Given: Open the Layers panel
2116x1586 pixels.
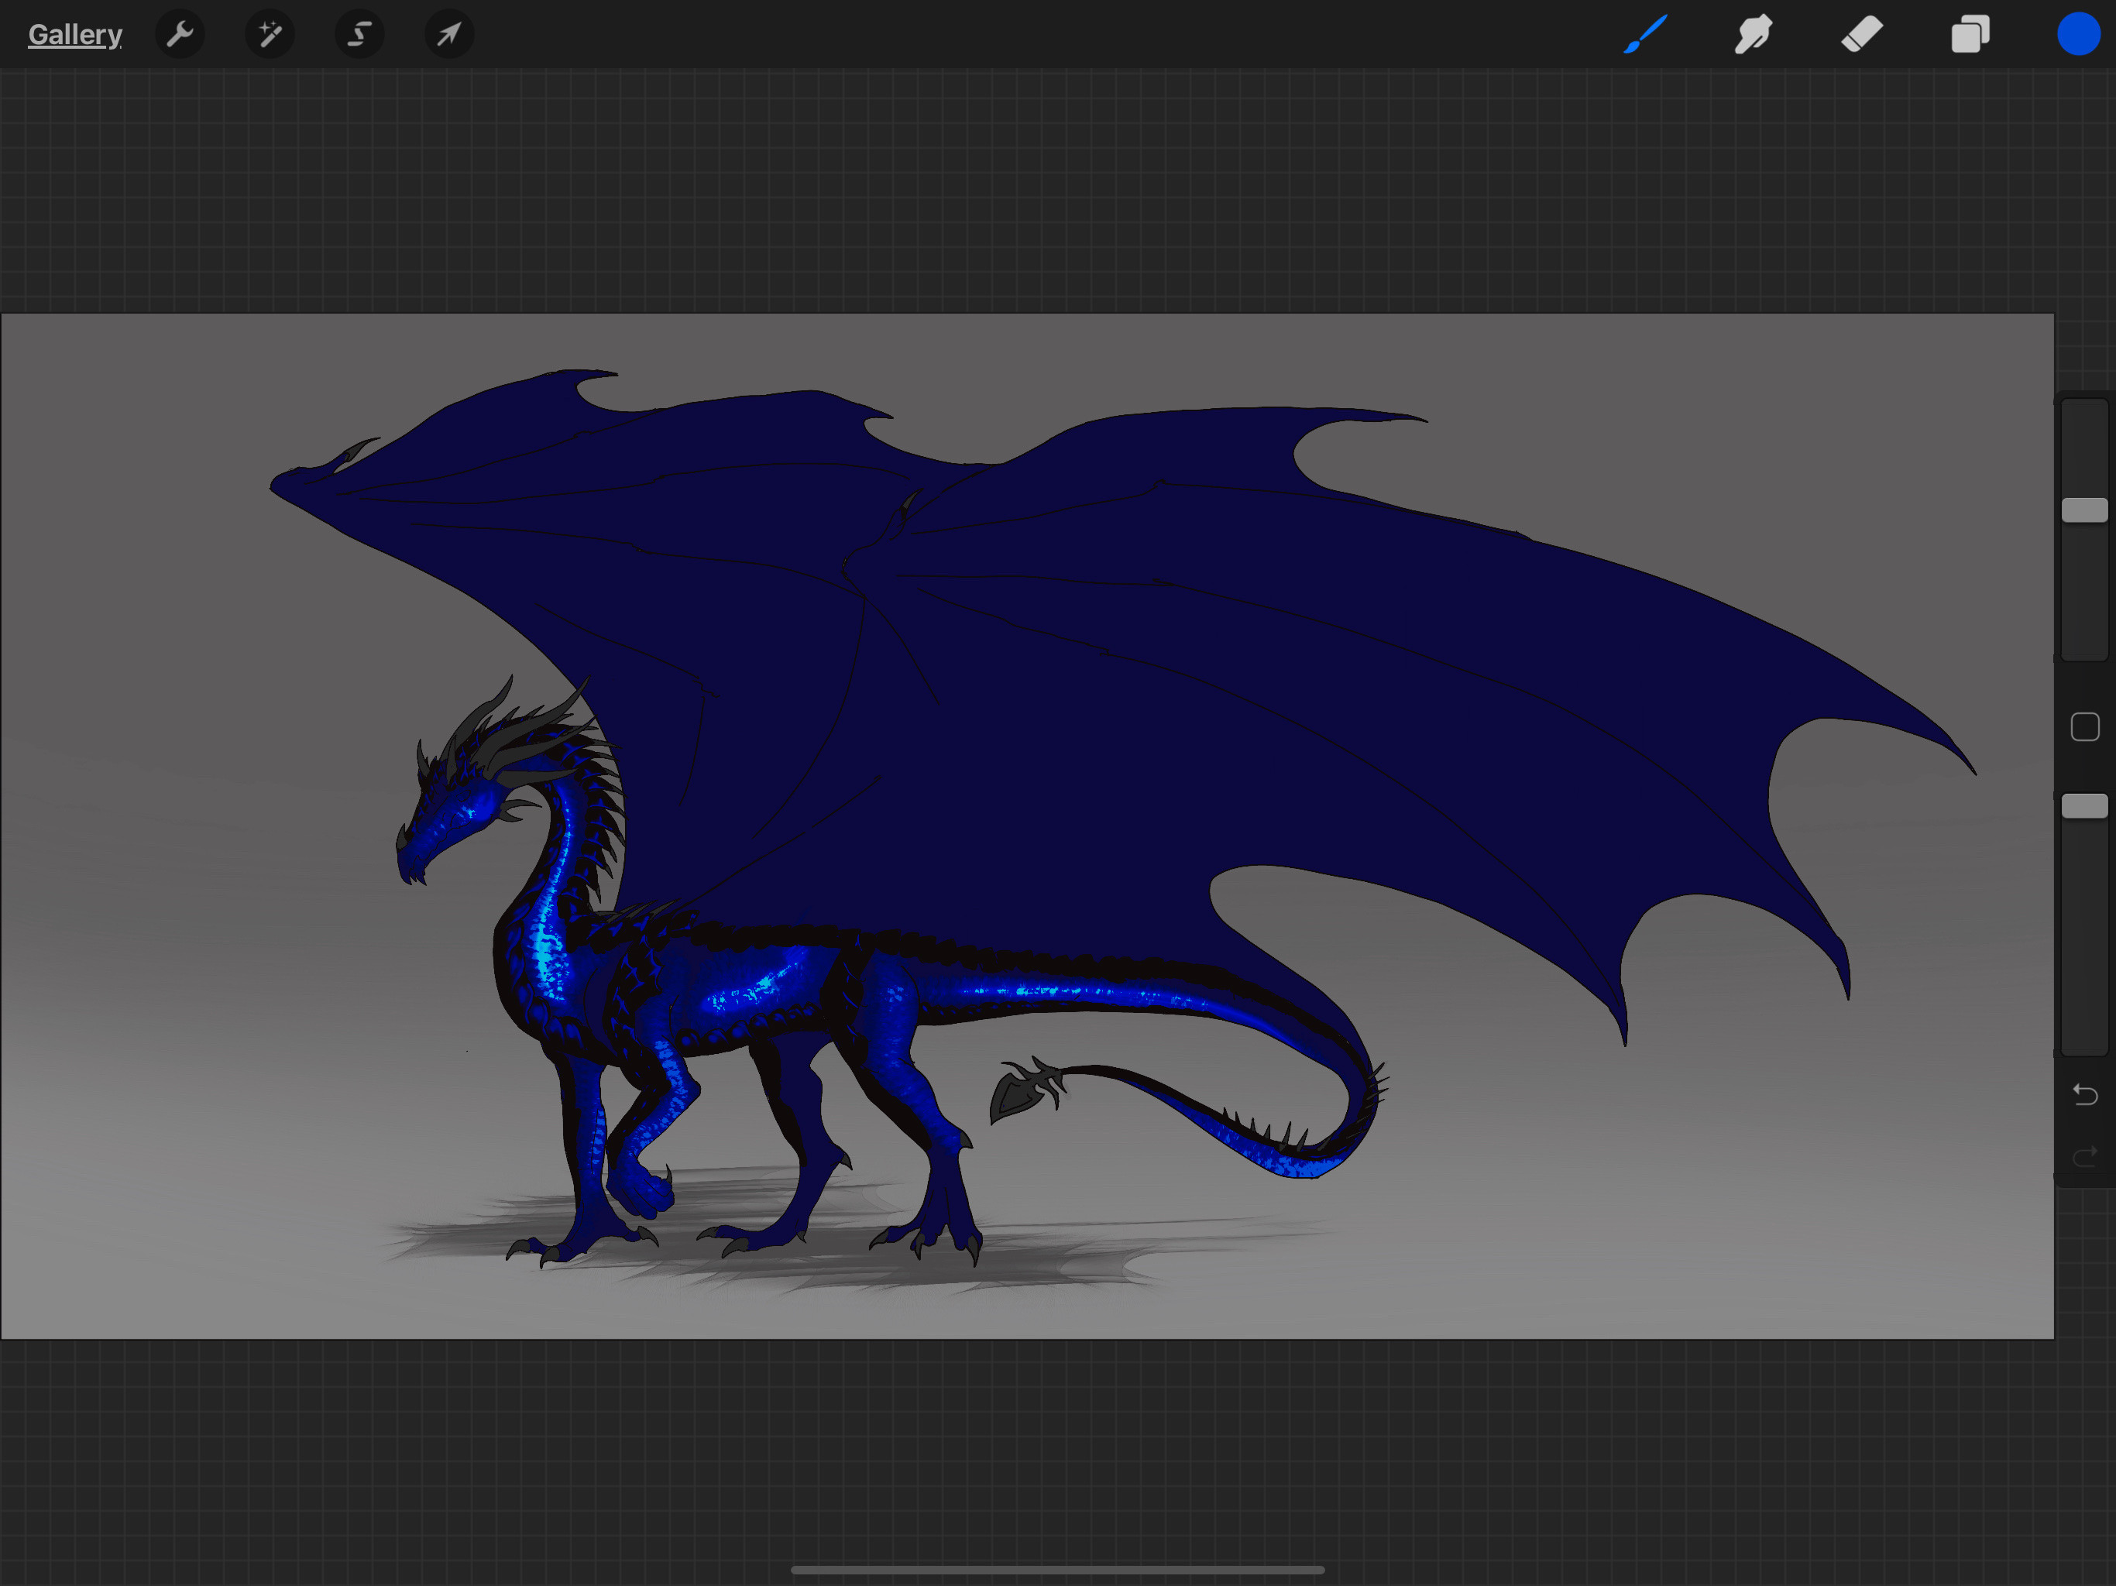Looking at the screenshot, I should coord(1970,34).
